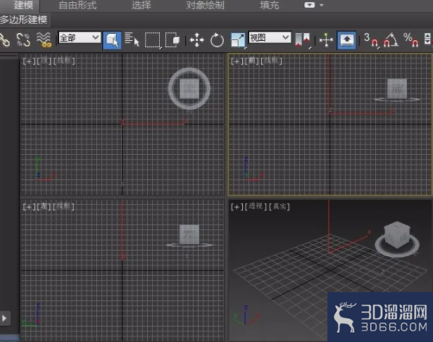
Task: Open the 选择 ribbon tab
Action: click(141, 5)
